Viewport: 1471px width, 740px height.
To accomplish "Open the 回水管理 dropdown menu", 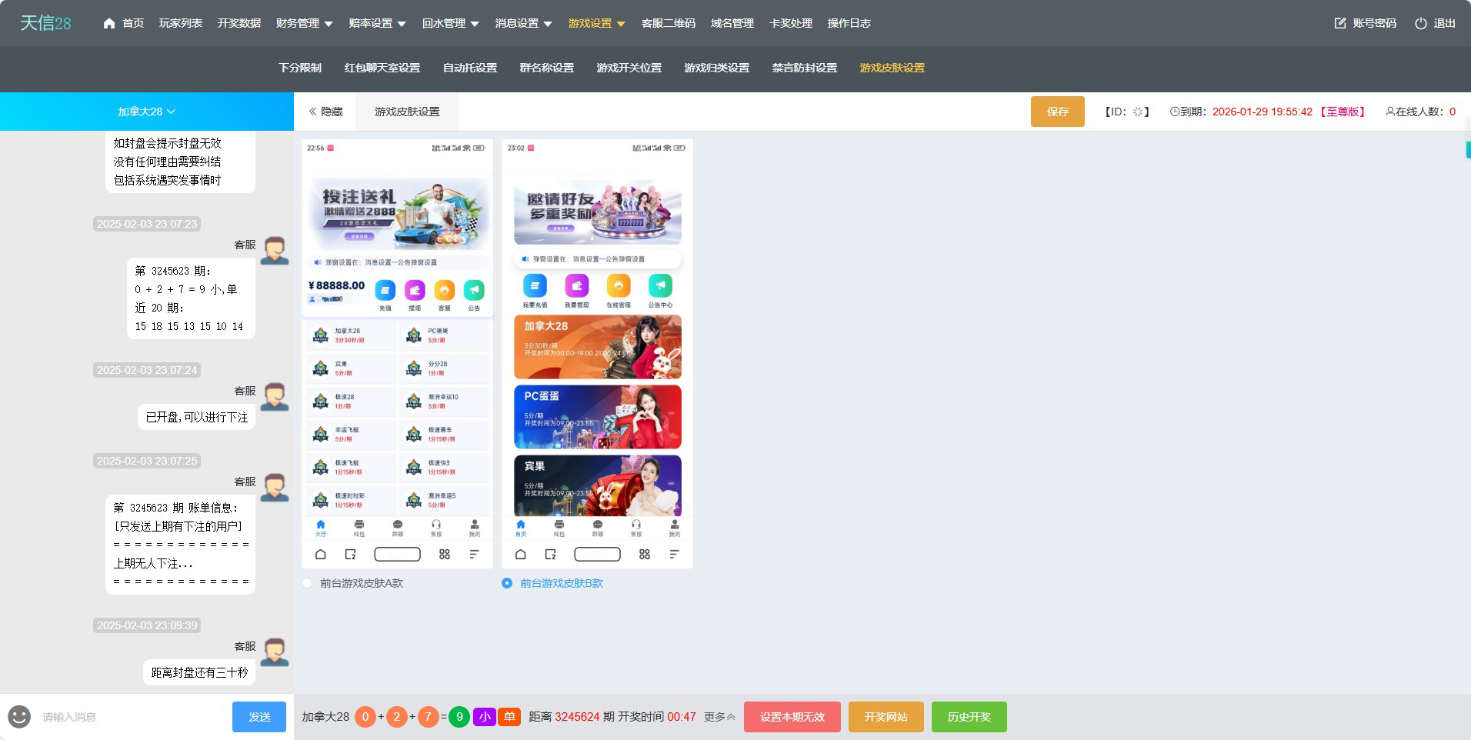I will pos(451,23).
